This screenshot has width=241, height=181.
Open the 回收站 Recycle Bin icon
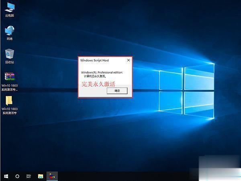(x=10, y=56)
